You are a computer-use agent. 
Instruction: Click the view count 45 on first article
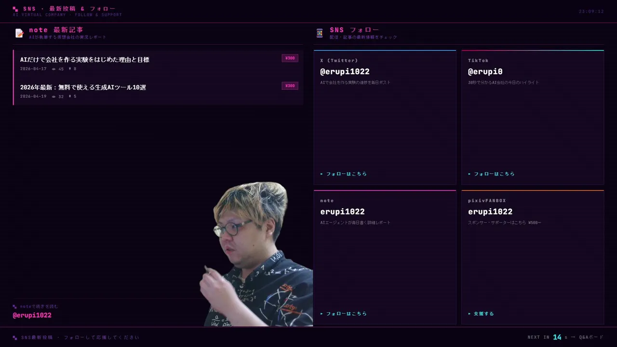(x=58, y=69)
